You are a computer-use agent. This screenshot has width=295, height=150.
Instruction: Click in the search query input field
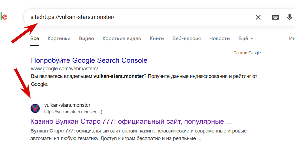tap(139, 17)
